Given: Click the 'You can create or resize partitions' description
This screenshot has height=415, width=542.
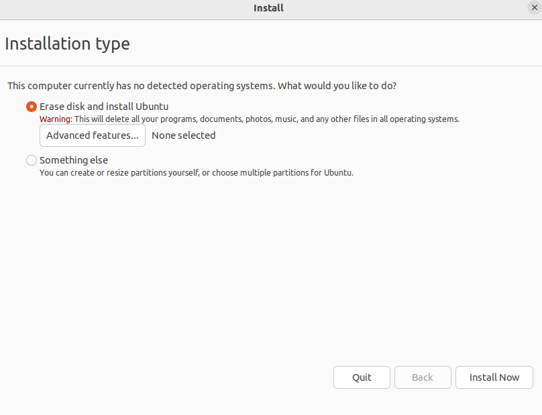Looking at the screenshot, I should 197,173.
